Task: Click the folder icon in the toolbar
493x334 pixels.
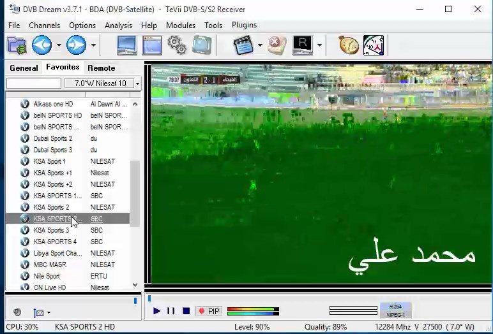Action: 17,45
